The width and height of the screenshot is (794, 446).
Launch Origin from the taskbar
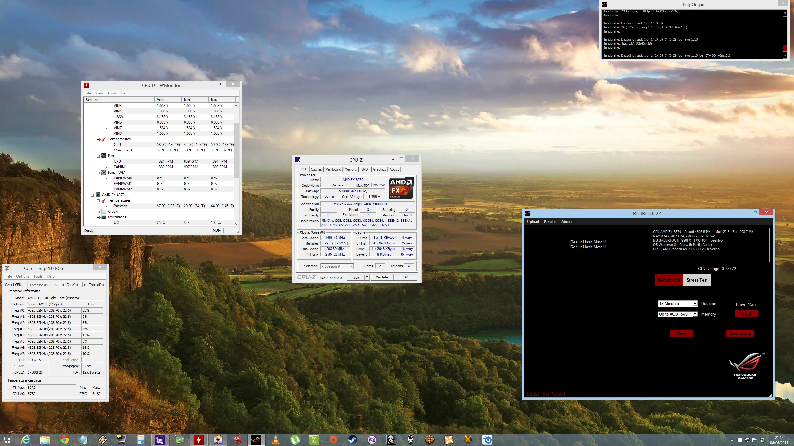click(x=333, y=439)
